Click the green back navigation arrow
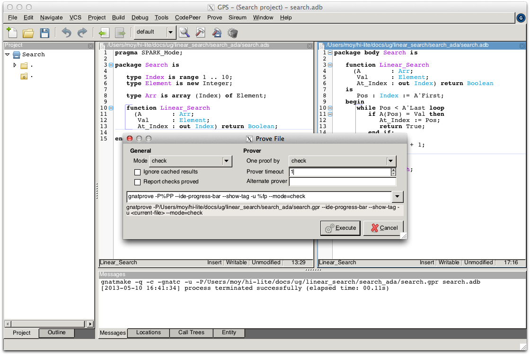Image resolution: width=530 pixels, height=355 pixels. point(104,33)
